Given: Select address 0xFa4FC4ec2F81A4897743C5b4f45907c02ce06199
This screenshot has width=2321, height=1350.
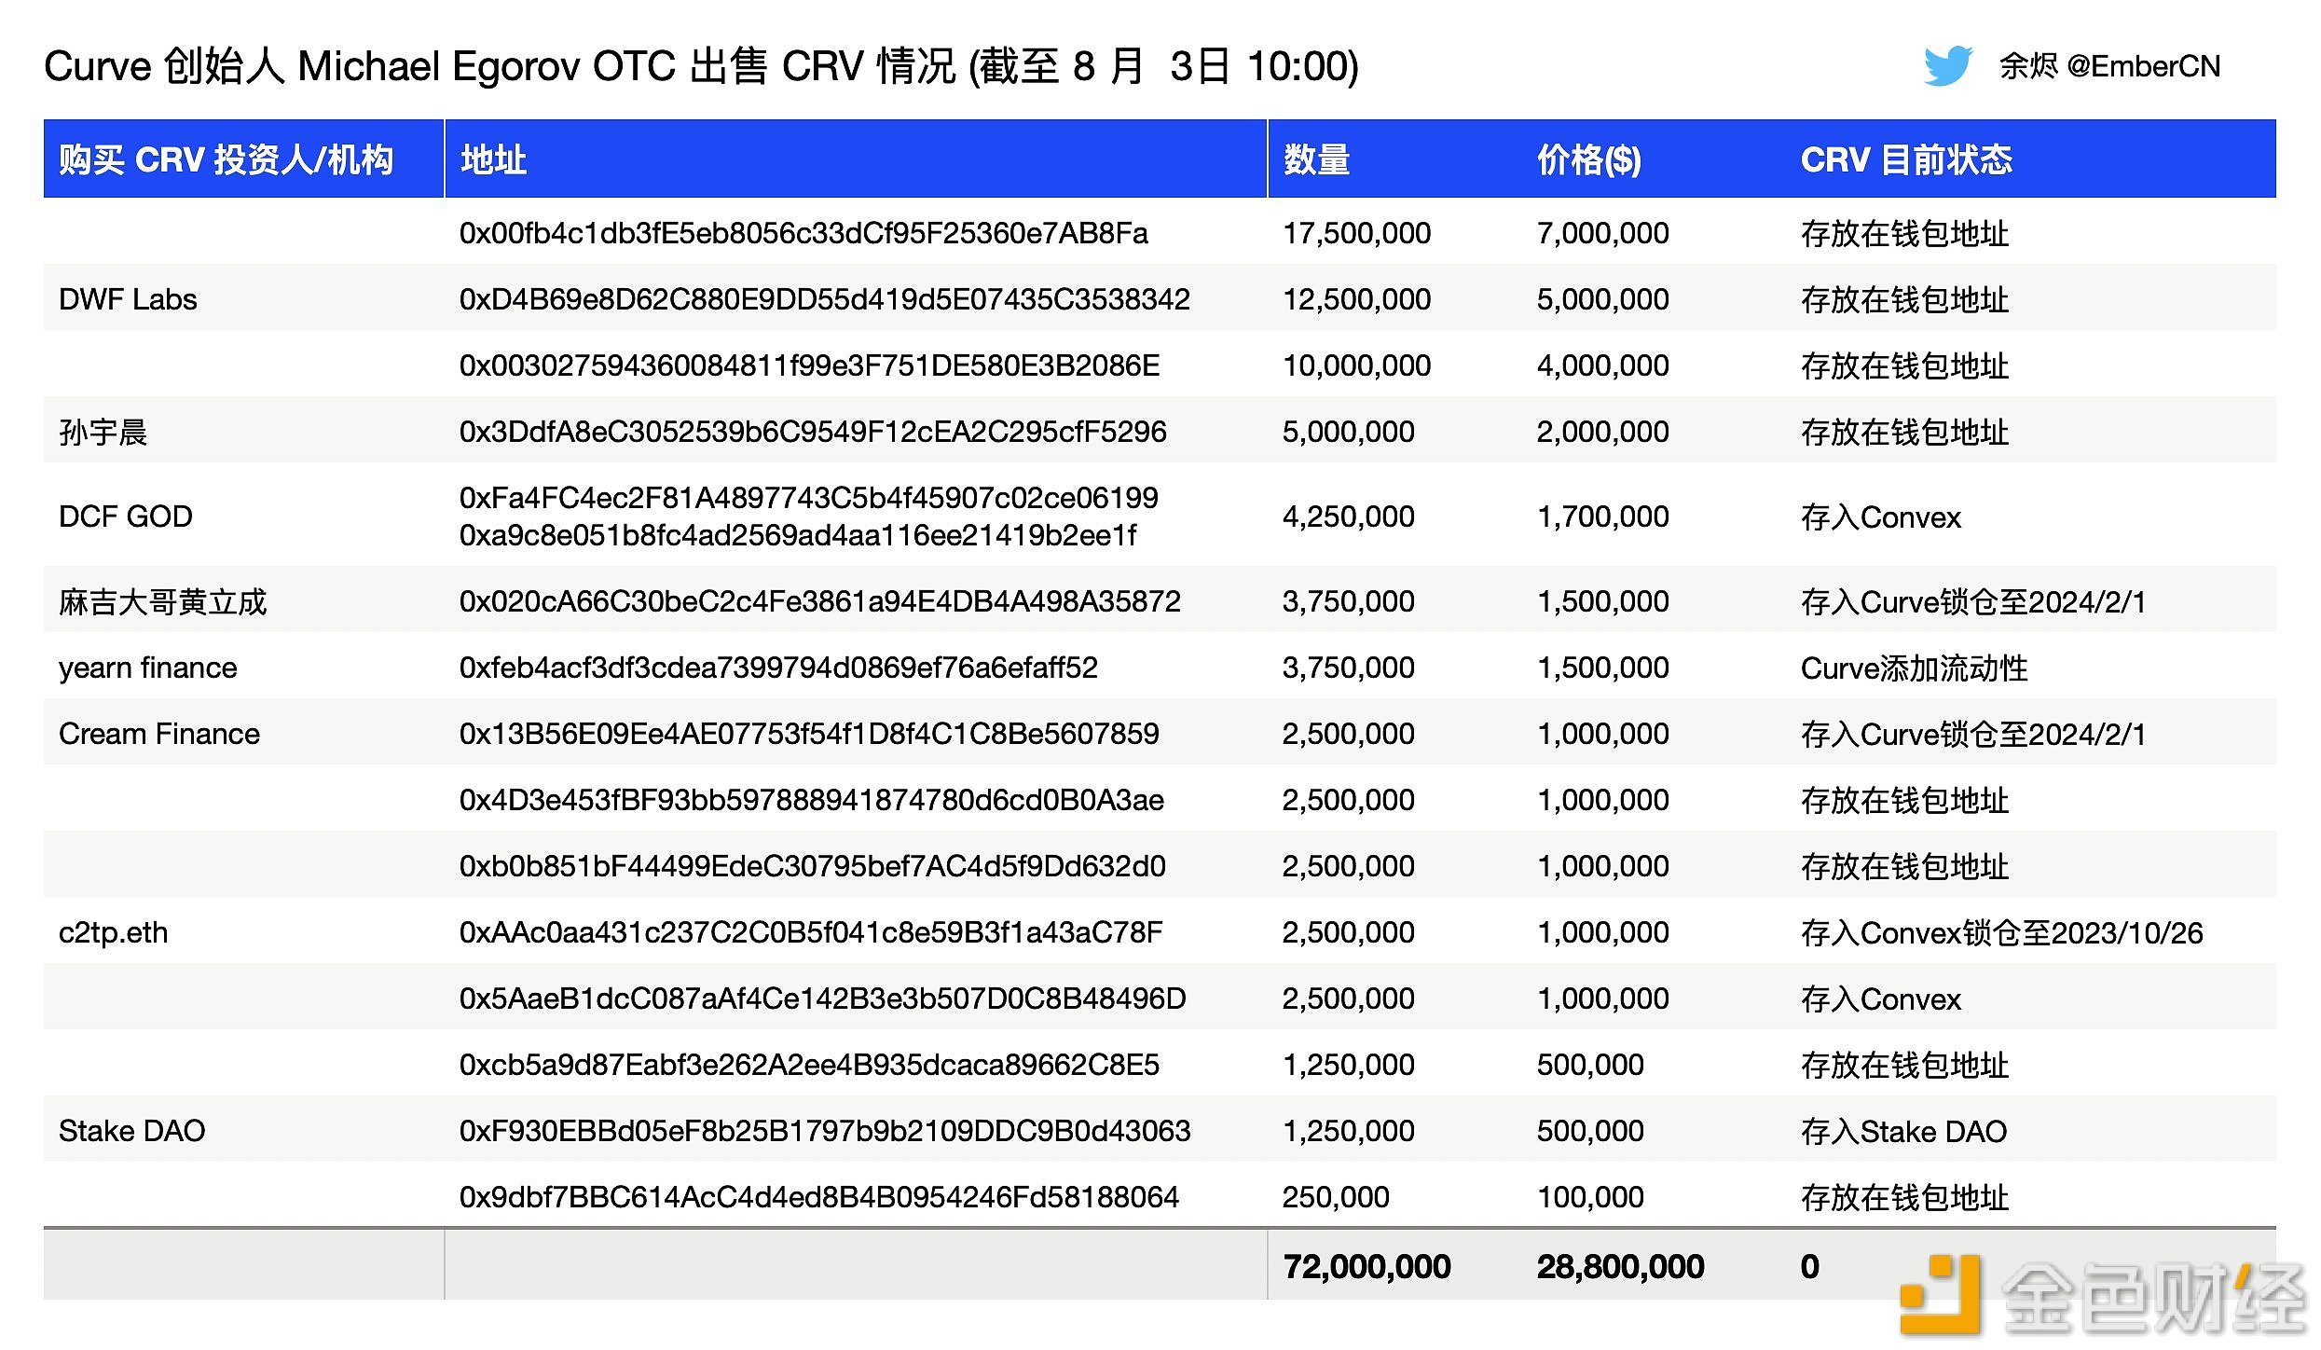Looking at the screenshot, I should (x=809, y=498).
